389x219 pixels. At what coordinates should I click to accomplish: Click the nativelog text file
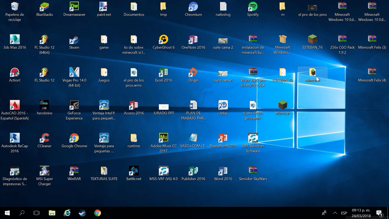223,9
